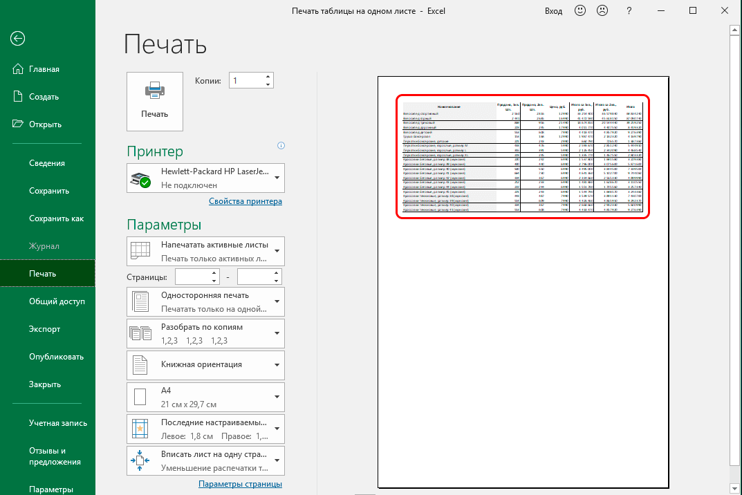Decrease the Копии count with down arrow
Image resolution: width=742 pixels, height=495 pixels.
[268, 84]
